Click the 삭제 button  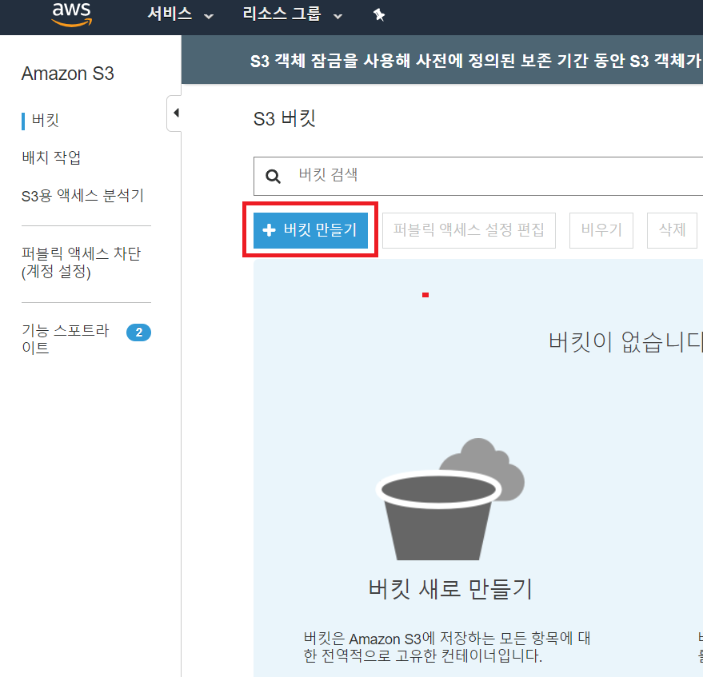(672, 230)
